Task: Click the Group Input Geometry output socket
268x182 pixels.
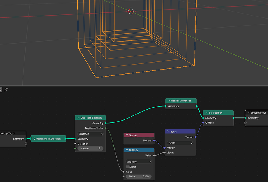Action: [26, 139]
